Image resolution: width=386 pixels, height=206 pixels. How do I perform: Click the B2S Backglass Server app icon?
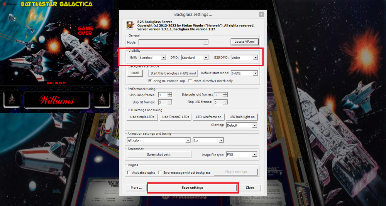(x=130, y=25)
